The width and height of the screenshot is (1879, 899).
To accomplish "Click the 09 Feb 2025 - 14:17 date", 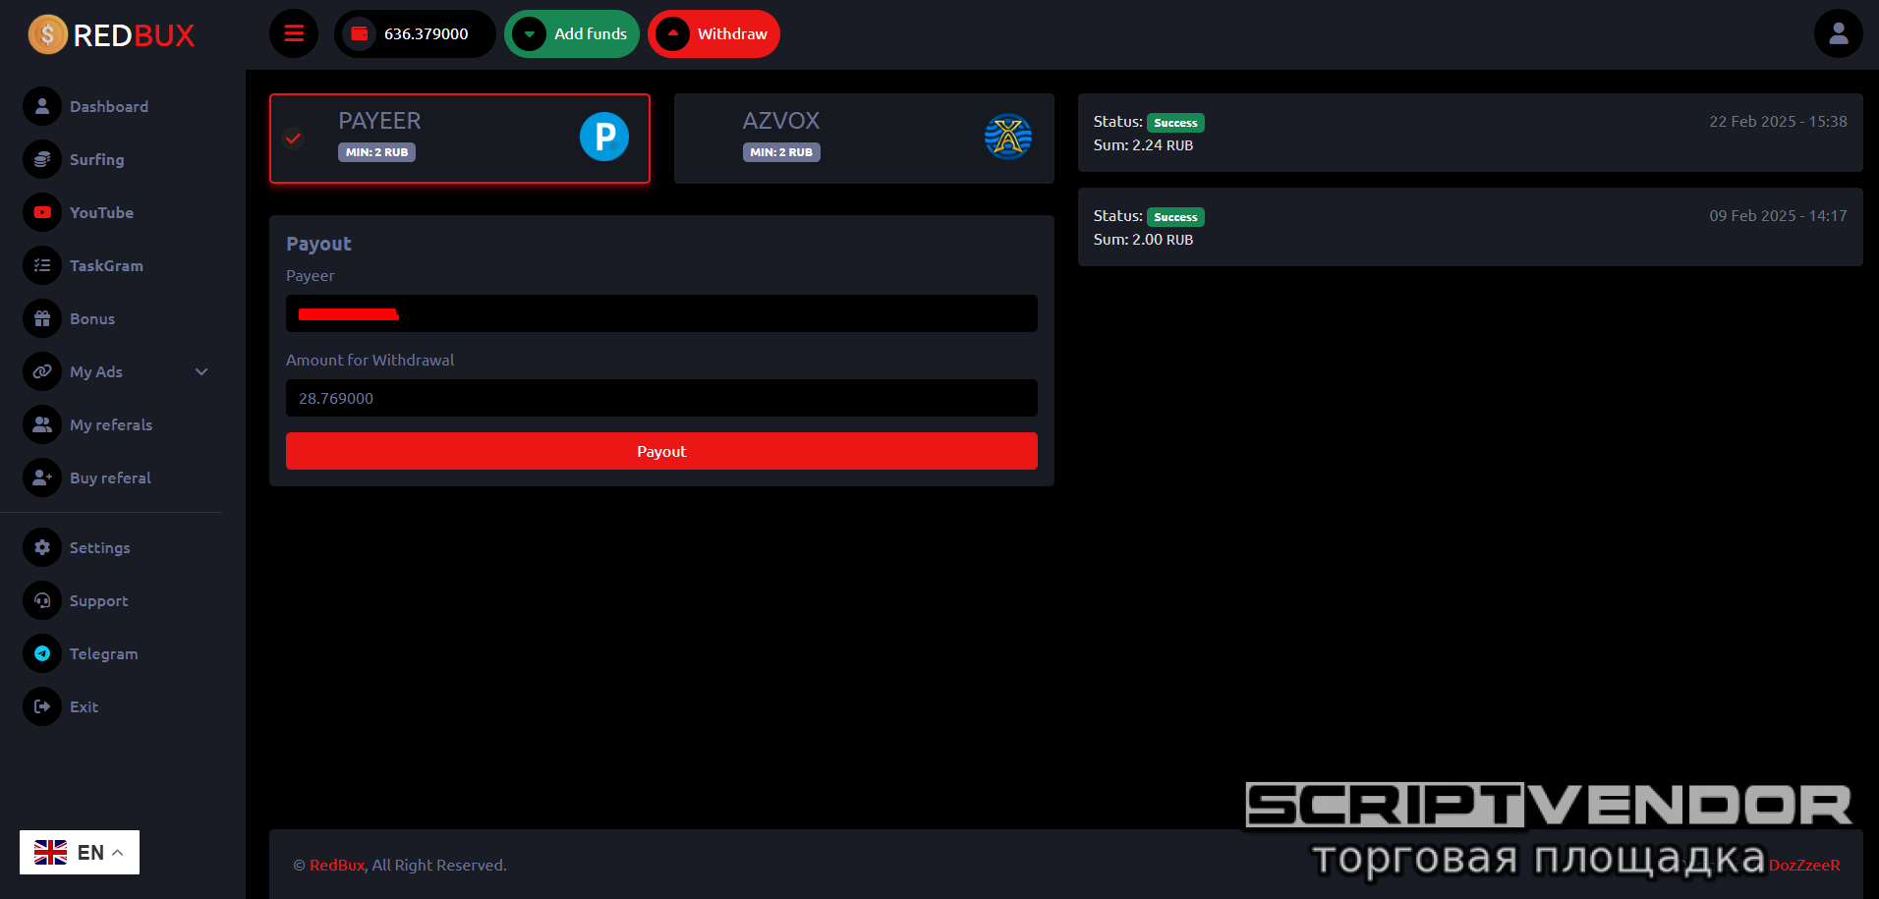I will pos(1778,216).
